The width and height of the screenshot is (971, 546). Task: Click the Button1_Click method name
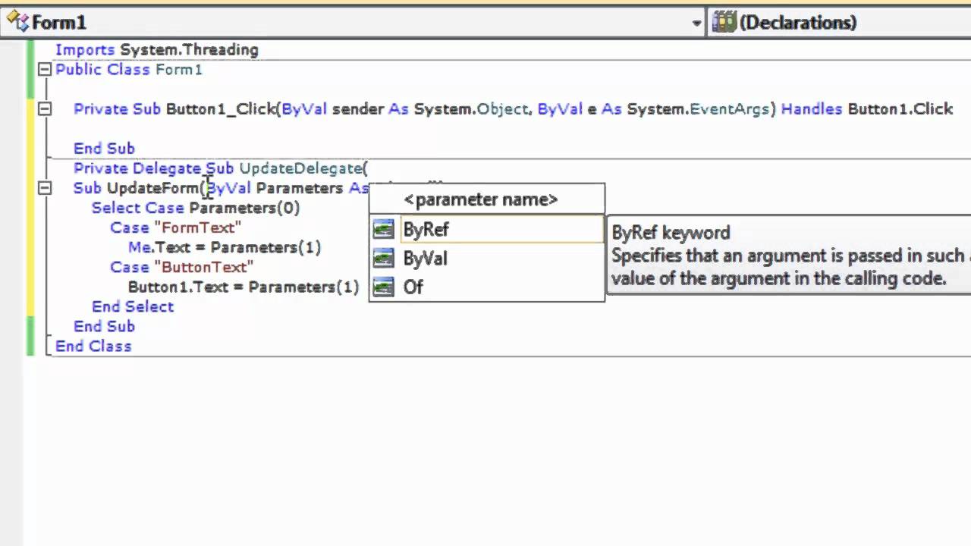pos(221,108)
